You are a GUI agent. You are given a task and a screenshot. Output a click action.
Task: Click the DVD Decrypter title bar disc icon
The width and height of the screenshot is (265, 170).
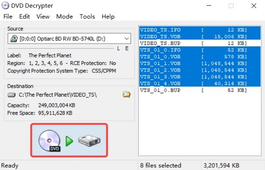[x=5, y=6]
